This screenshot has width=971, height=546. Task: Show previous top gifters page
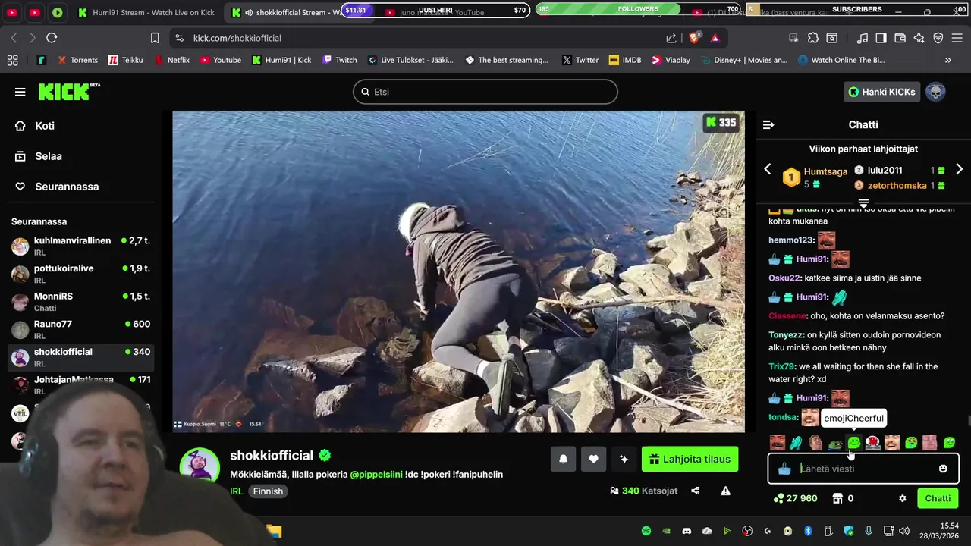(x=768, y=169)
